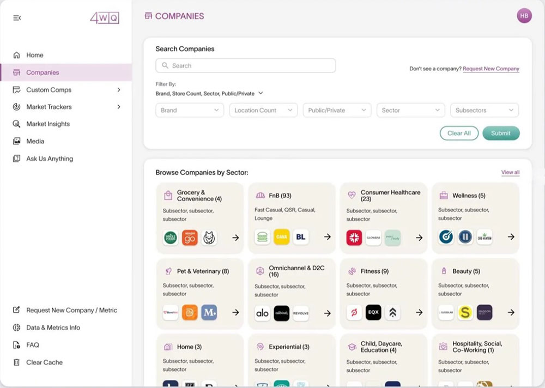Image resolution: width=545 pixels, height=388 pixels.
Task: Open the Revolve logo icon
Action: click(301, 313)
